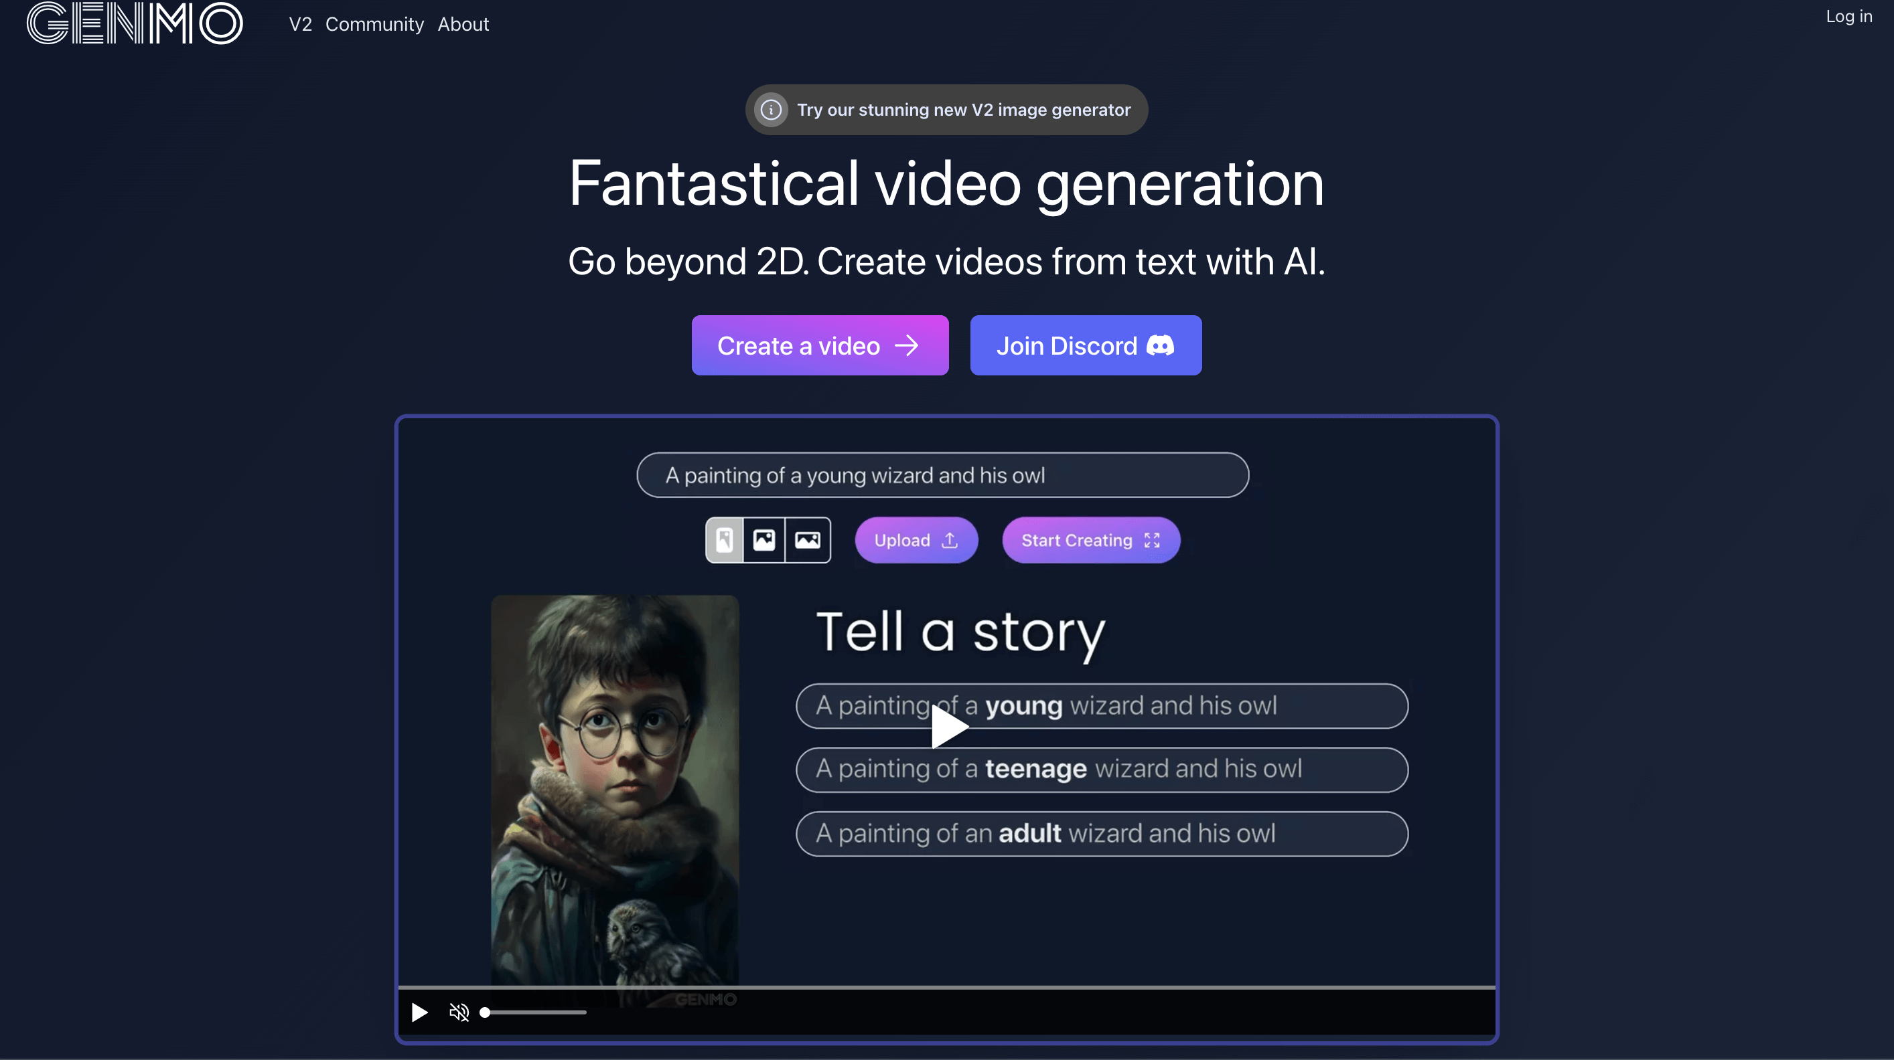Image resolution: width=1894 pixels, height=1060 pixels.
Task: Click the video volume slider
Action: tap(534, 1012)
